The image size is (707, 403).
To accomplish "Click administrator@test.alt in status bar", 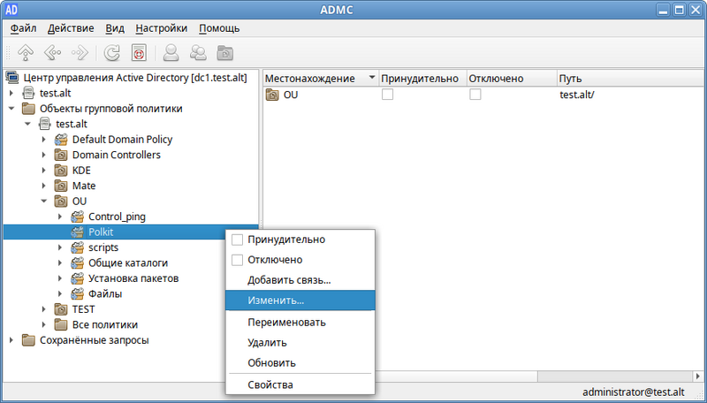I will tap(634, 392).
